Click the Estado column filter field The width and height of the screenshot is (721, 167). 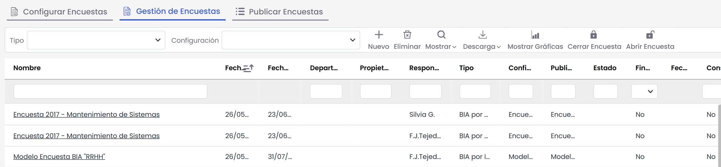coord(605,91)
